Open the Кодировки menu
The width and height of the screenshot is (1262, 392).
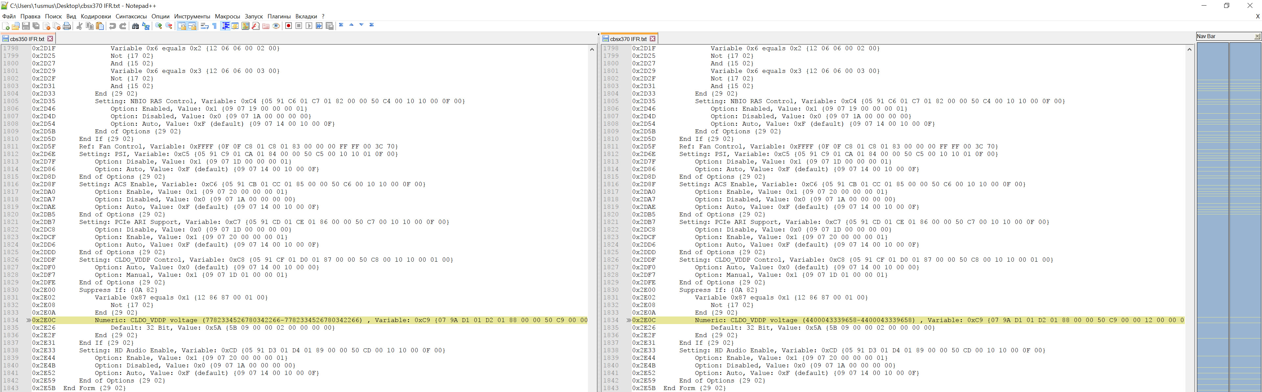coord(96,16)
